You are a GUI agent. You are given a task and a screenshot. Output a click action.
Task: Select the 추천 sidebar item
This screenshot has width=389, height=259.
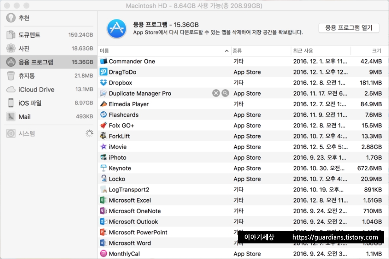click(48, 18)
